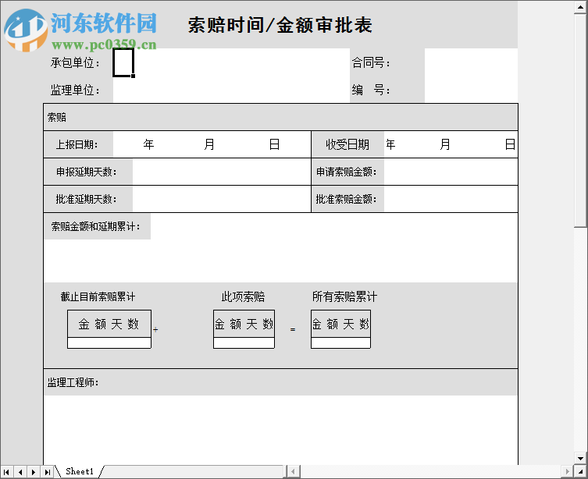Screen dimensions: 588x479
Task: Select the 收受日期 label cell
Action: [x=347, y=144]
